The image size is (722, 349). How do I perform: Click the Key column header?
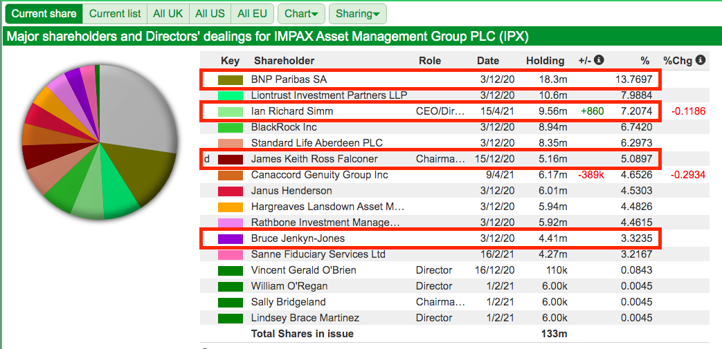[231, 61]
